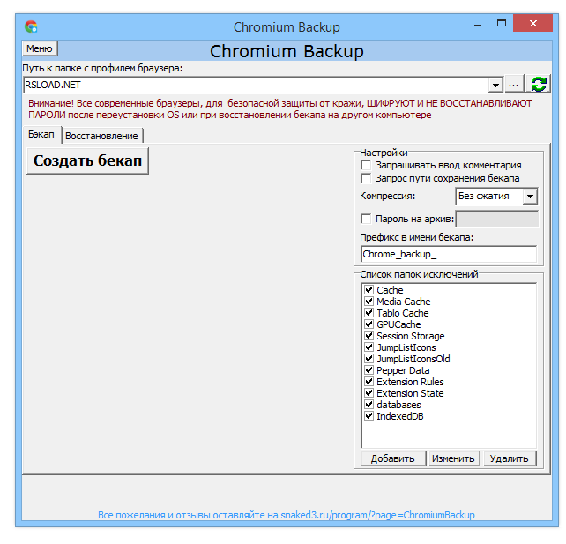
Task: Uncheck the databases exclusion folder
Action: [x=369, y=405]
